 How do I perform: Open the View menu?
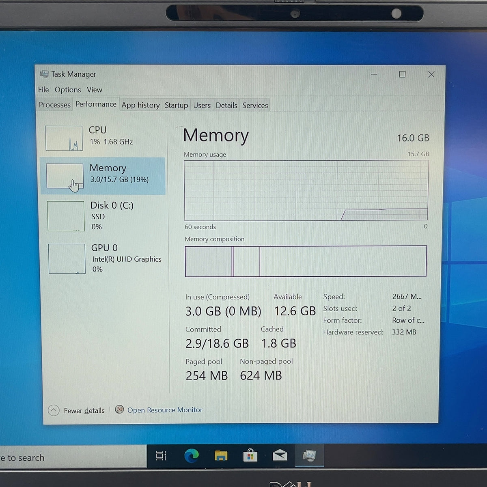pos(95,90)
